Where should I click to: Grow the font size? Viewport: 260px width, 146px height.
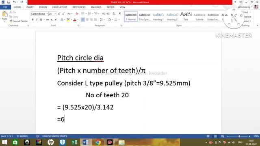coord(59,14)
